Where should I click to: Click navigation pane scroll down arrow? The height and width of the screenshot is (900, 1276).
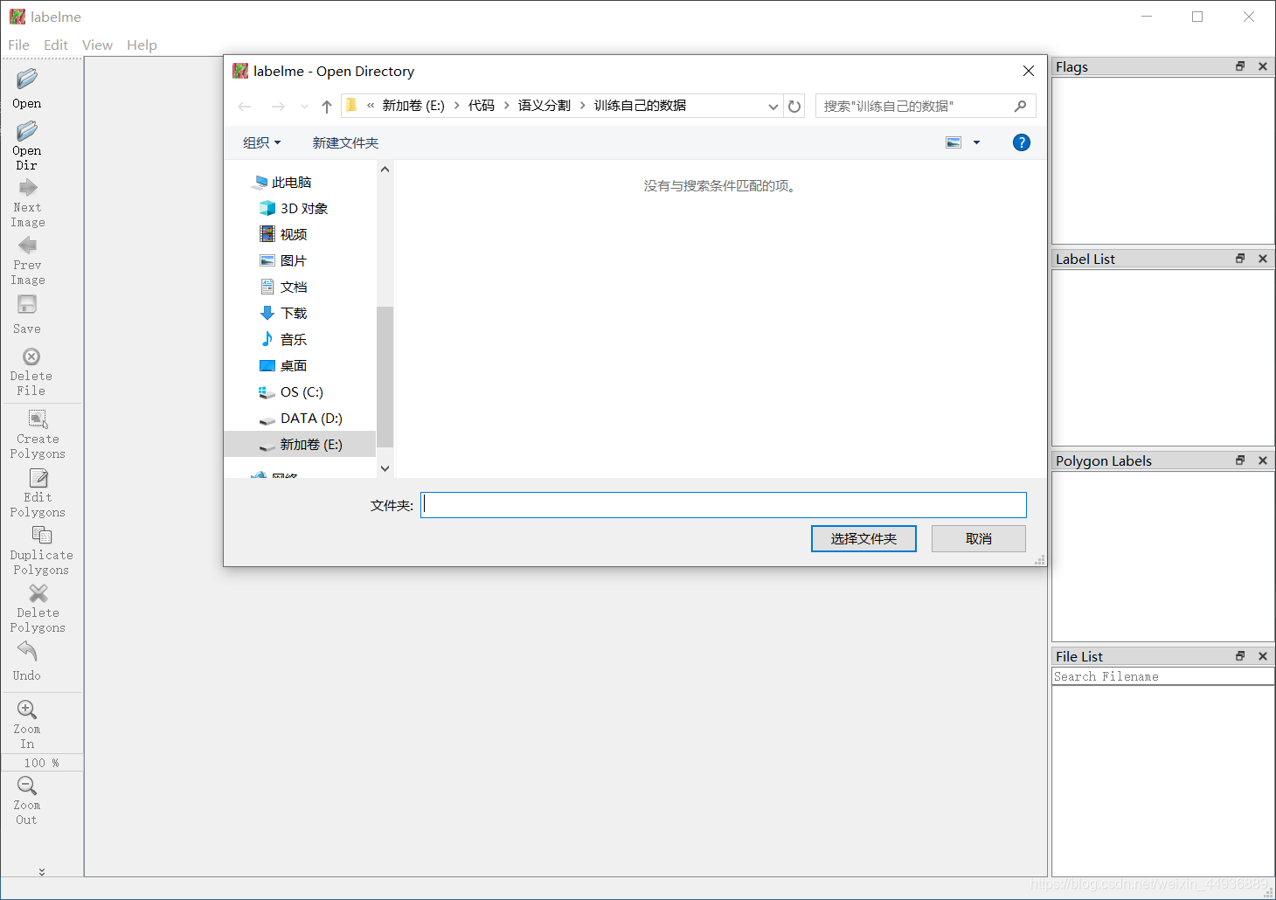(385, 468)
